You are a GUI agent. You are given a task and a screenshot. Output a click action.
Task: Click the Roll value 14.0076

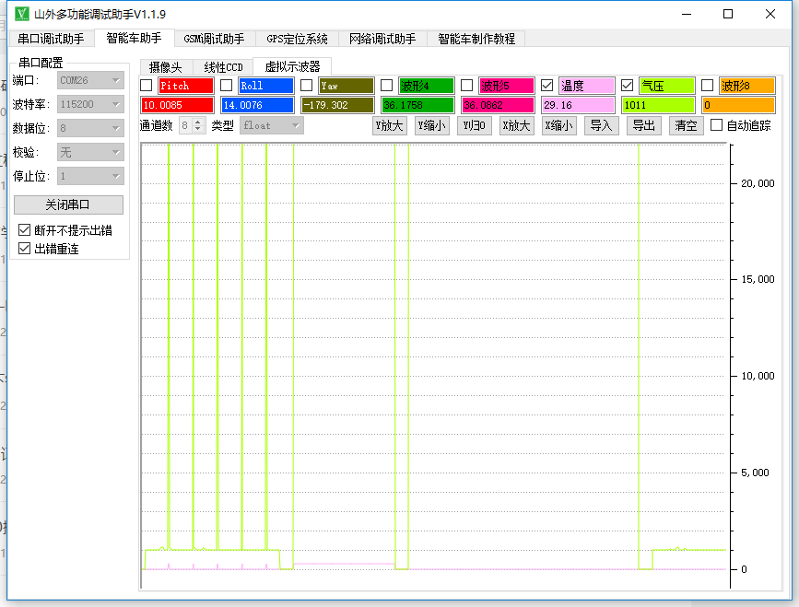point(257,105)
